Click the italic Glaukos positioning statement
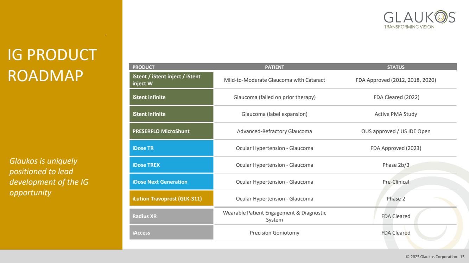 49,177
